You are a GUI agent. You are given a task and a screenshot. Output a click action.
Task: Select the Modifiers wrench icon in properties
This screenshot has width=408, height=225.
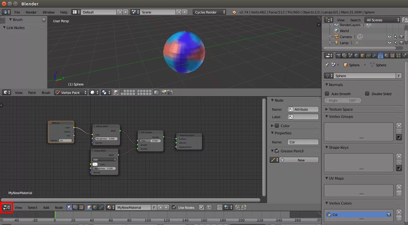(374, 55)
